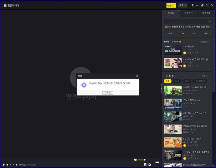Open the [안내] update error notice link
Viewport: 216px width, 168px height.
coord(187,27)
